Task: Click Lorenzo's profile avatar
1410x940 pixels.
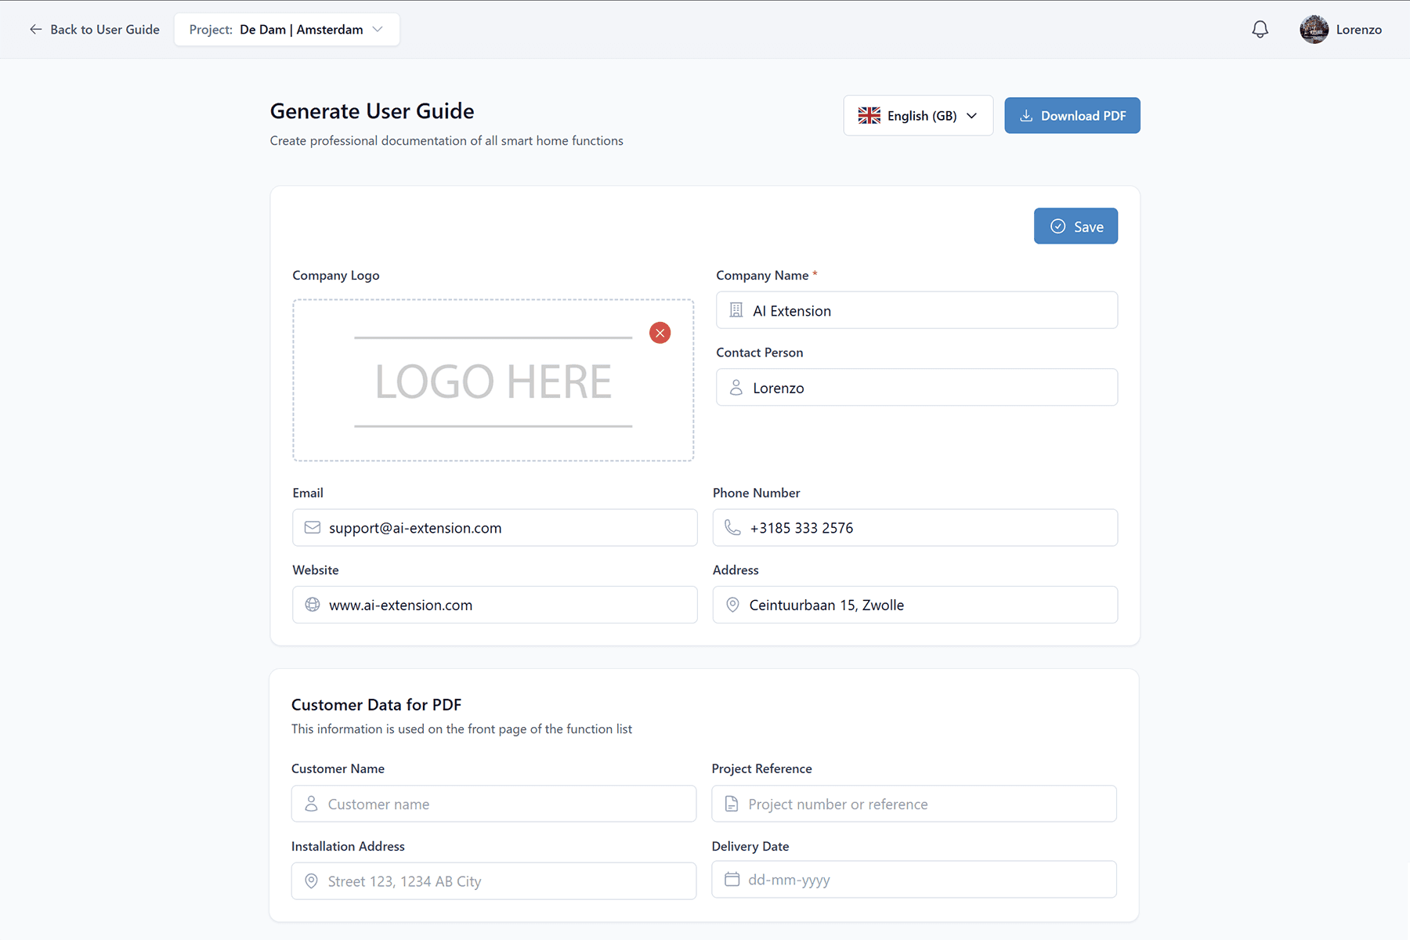Action: coord(1314,29)
